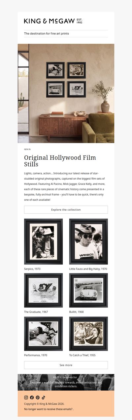Click the unsubscribe line No longer want emails
Screen dimensions: 132x420
point(49,409)
